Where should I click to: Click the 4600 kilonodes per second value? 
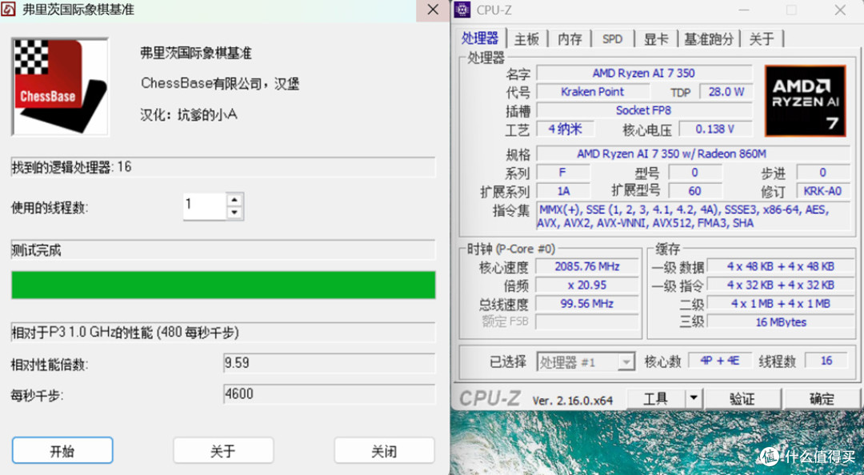tap(329, 394)
